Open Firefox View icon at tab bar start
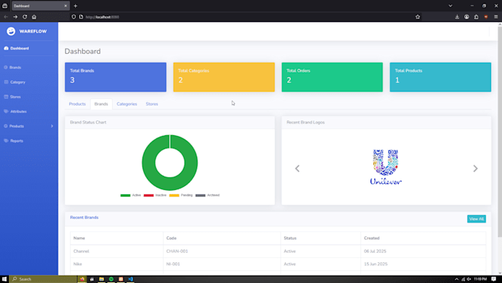The image size is (502, 283). (5, 6)
